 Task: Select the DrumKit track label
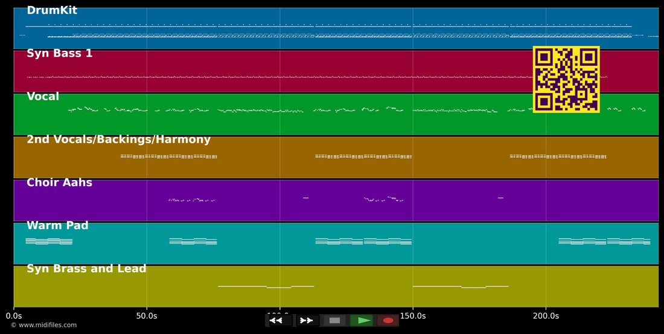pyautogui.click(x=52, y=10)
